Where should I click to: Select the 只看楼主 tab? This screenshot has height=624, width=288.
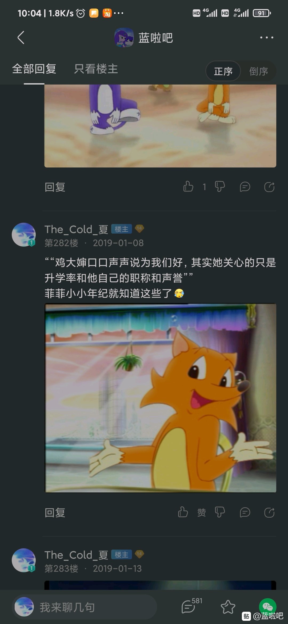(96, 69)
